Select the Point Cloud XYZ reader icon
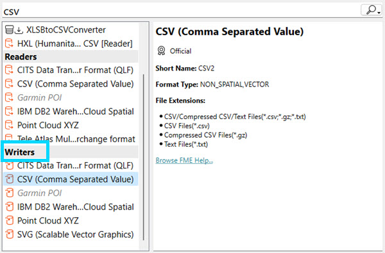385x253 pixels. click(x=9, y=125)
